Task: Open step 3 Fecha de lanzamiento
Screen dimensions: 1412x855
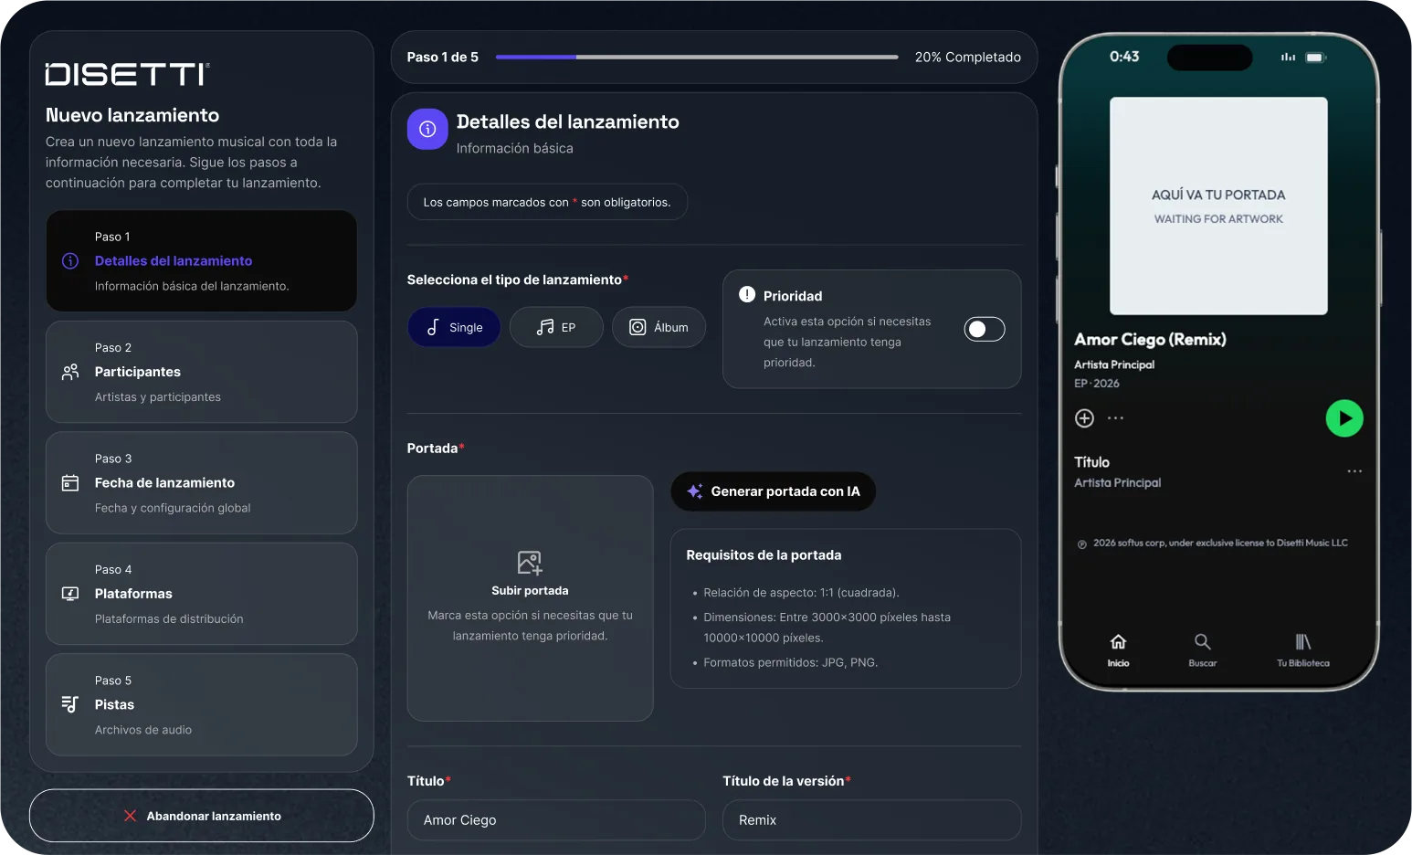Action: tap(201, 482)
